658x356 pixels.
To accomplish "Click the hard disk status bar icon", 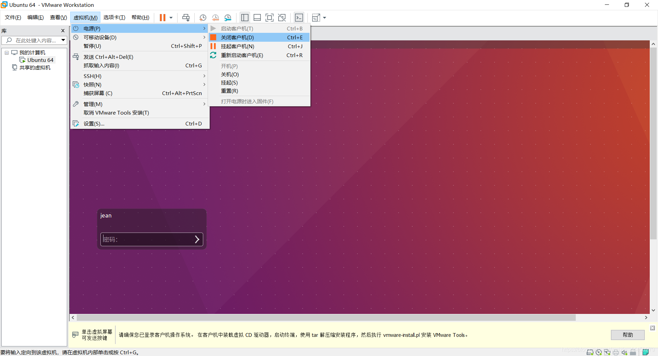I will coord(590,352).
